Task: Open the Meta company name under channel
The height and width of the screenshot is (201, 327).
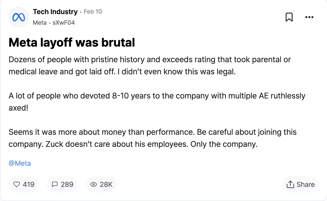Action: pyautogui.click(x=40, y=23)
